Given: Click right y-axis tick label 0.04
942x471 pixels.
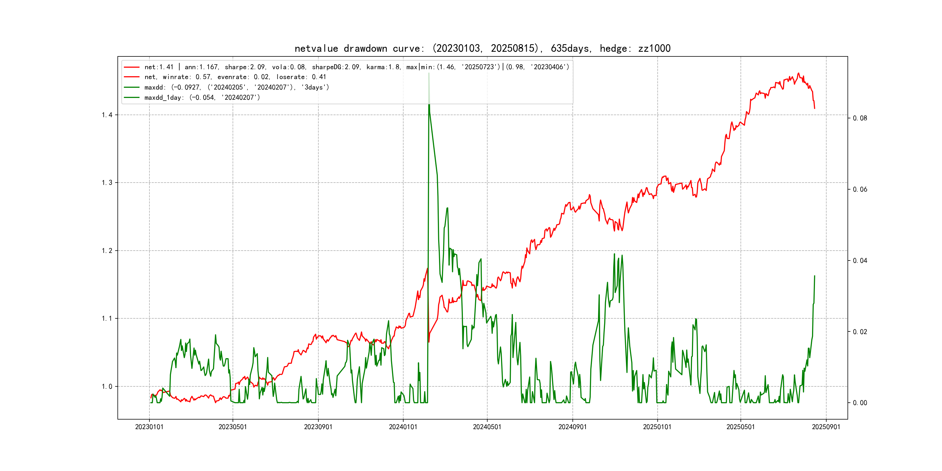Looking at the screenshot, I should 860,261.
